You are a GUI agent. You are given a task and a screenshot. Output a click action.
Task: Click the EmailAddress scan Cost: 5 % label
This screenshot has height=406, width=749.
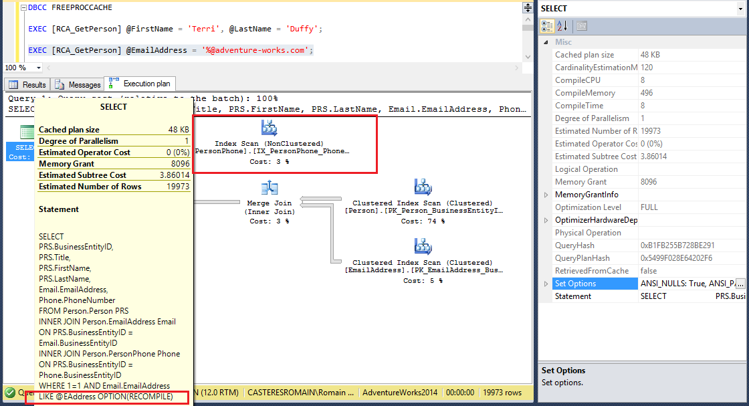[x=423, y=281]
